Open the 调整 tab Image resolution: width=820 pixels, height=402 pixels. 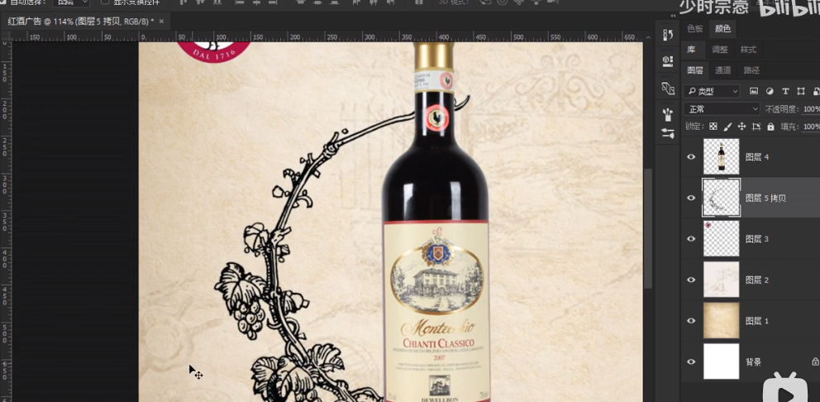pos(720,50)
